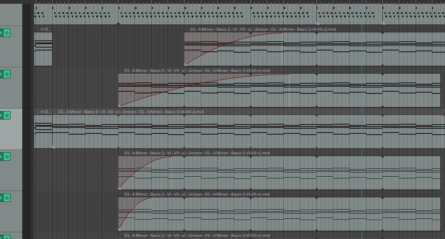This screenshot has height=239, width=445.
Task: Select the small '<<0...' item on first track
Action: [x=43, y=49]
